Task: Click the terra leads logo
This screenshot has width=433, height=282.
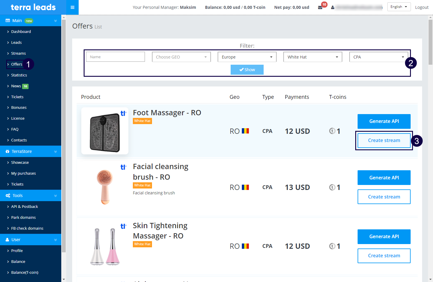Action: tap(33, 7)
